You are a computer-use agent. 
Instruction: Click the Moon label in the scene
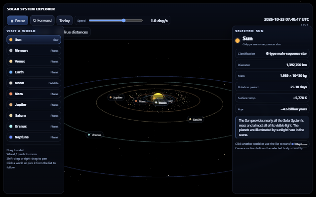(x=161, y=103)
